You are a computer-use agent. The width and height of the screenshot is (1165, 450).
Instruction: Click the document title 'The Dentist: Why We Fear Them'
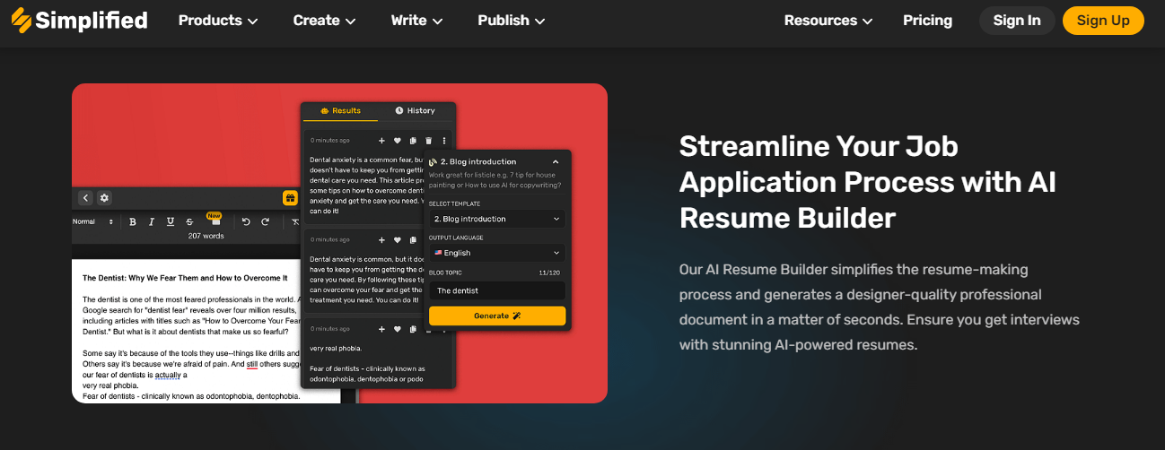[x=185, y=278]
